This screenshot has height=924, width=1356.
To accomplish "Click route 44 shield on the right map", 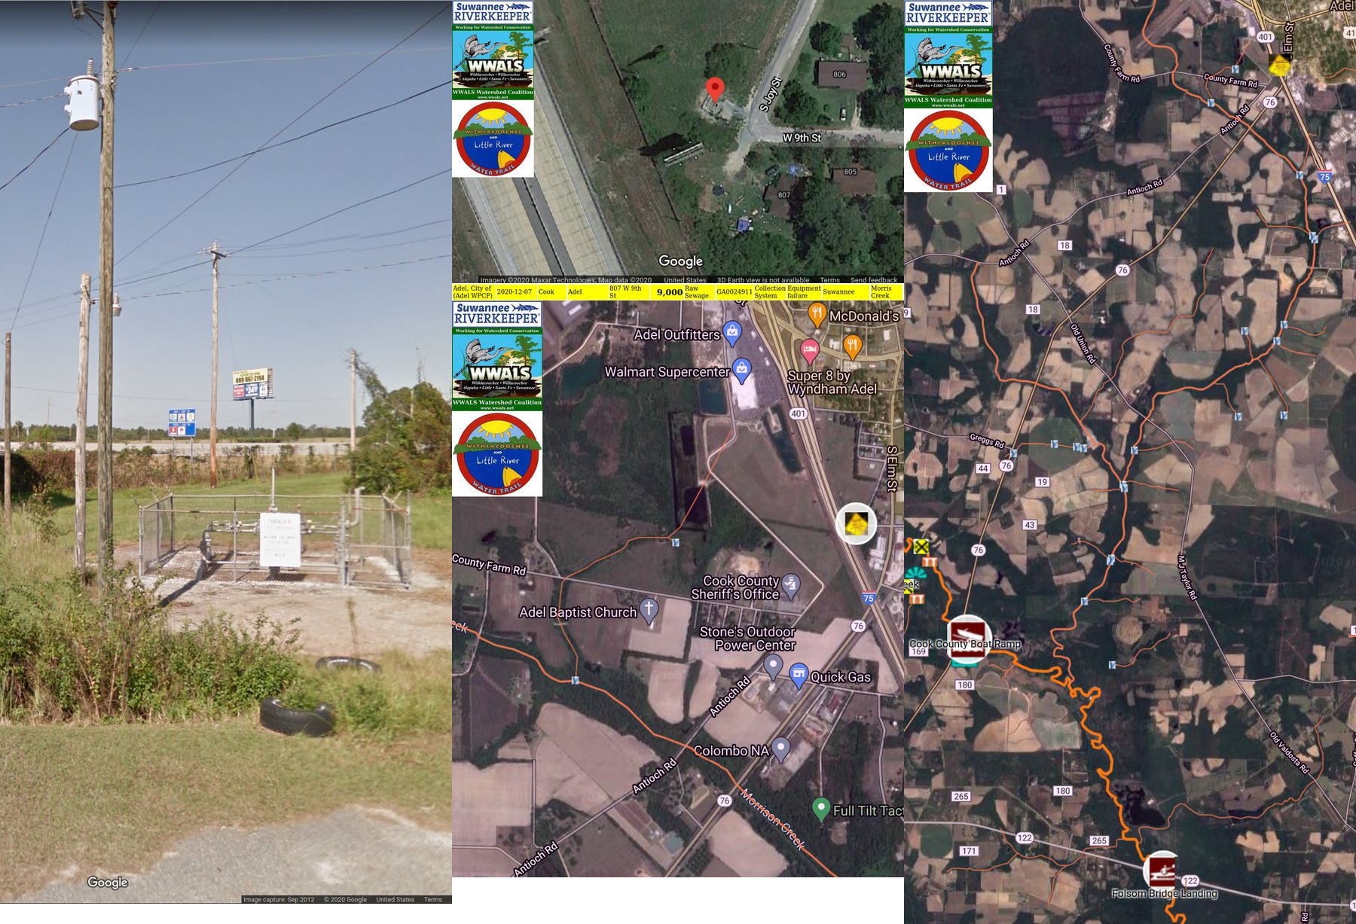I will pos(983,468).
